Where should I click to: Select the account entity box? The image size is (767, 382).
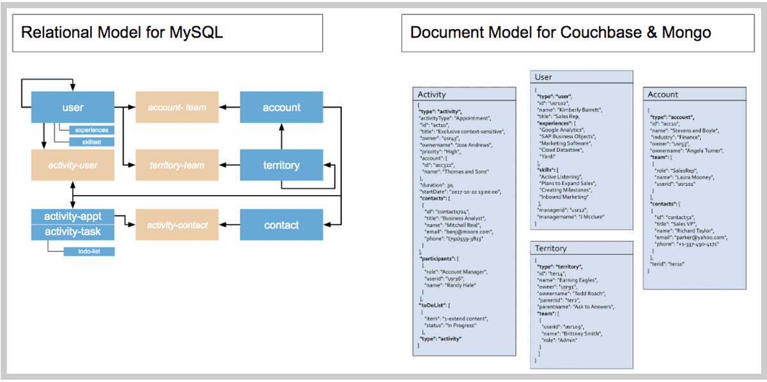[x=281, y=107]
